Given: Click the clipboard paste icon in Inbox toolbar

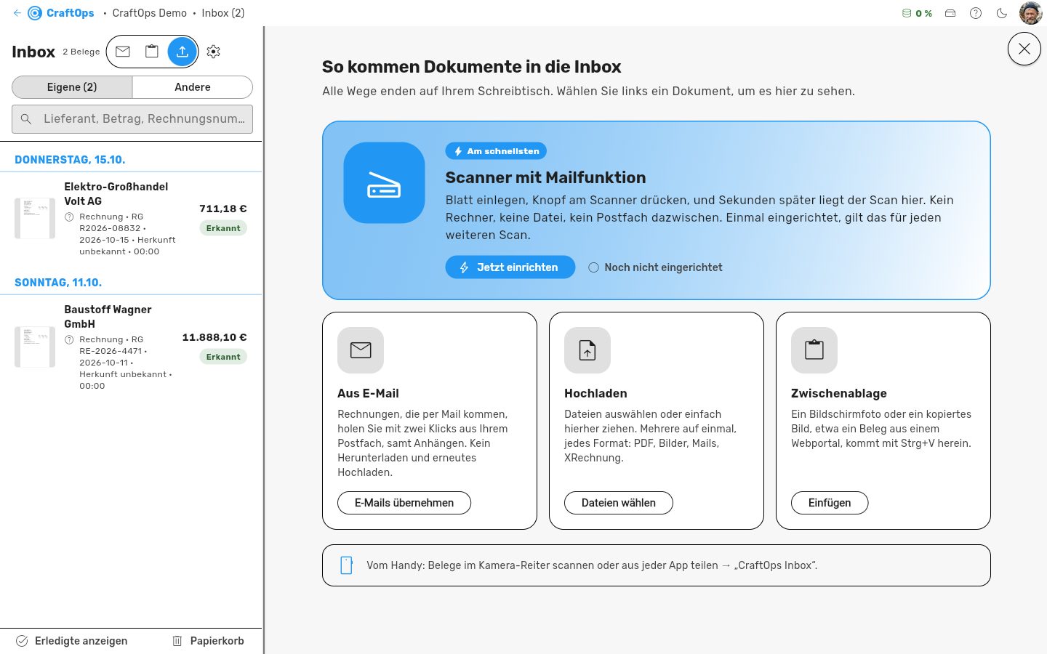Looking at the screenshot, I should [x=152, y=52].
